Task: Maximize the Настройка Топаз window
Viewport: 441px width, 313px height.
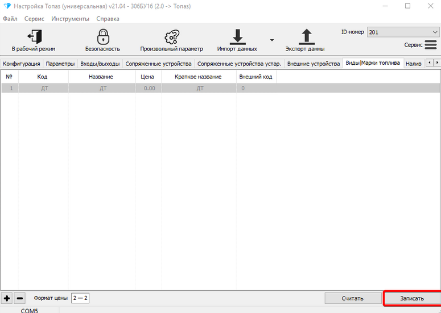Action: (407, 6)
